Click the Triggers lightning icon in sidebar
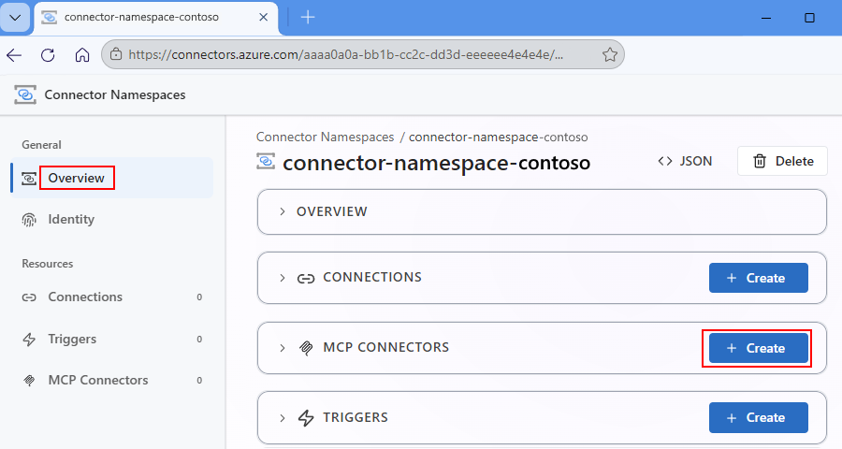 29,340
